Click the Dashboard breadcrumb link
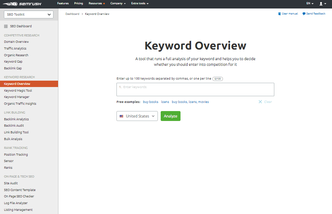The image size is (332, 214). click(x=72, y=14)
